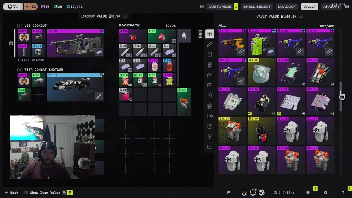Viewport: 352px width, 198px height.
Task: Expand the 2 Online friends list
Action: click(284, 193)
